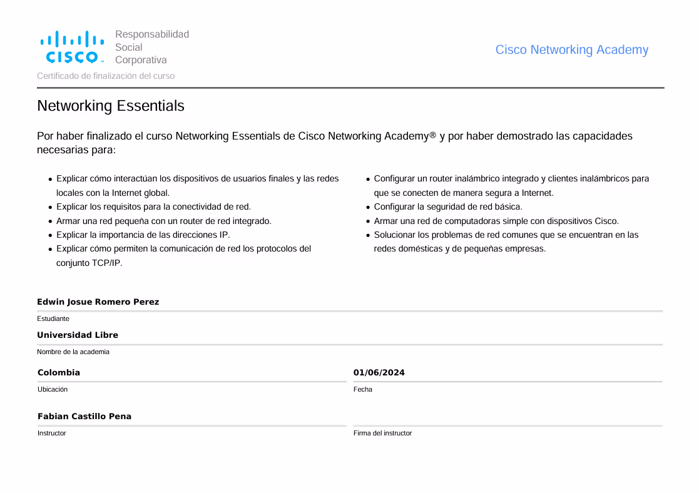Click the Certificado de finalización del curso label

point(106,76)
